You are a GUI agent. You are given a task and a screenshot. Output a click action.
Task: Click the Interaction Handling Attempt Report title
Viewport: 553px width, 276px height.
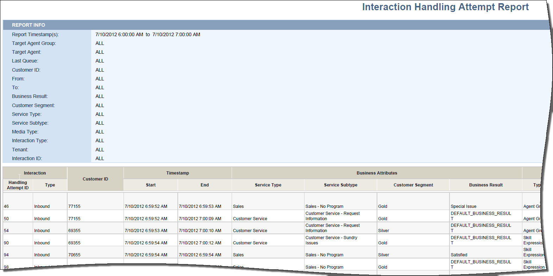click(445, 7)
